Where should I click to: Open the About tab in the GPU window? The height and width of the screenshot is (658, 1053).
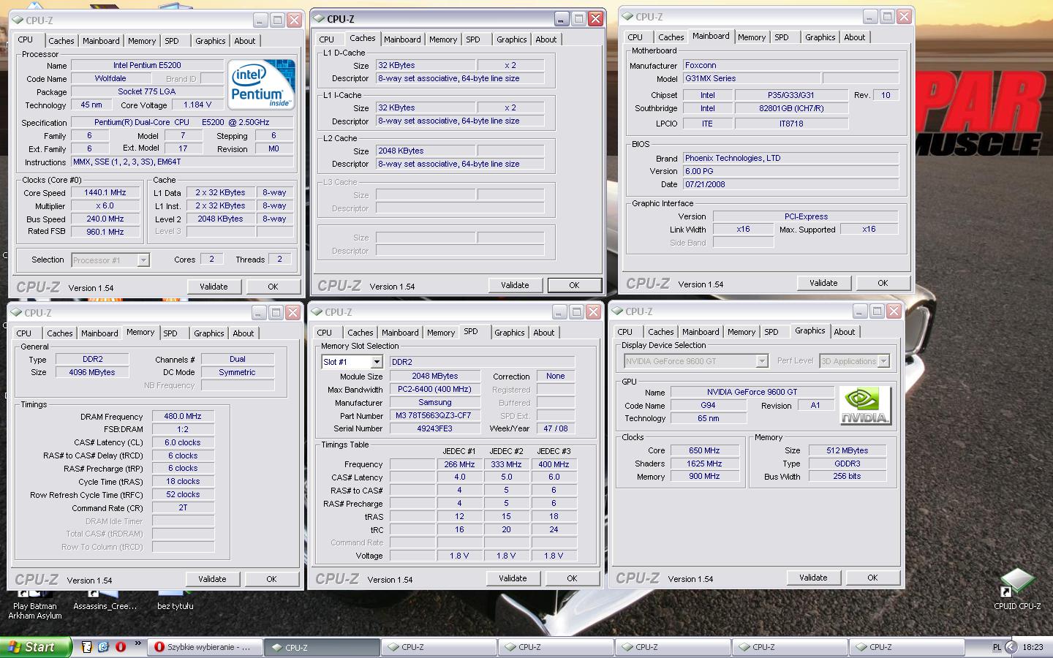tap(845, 332)
